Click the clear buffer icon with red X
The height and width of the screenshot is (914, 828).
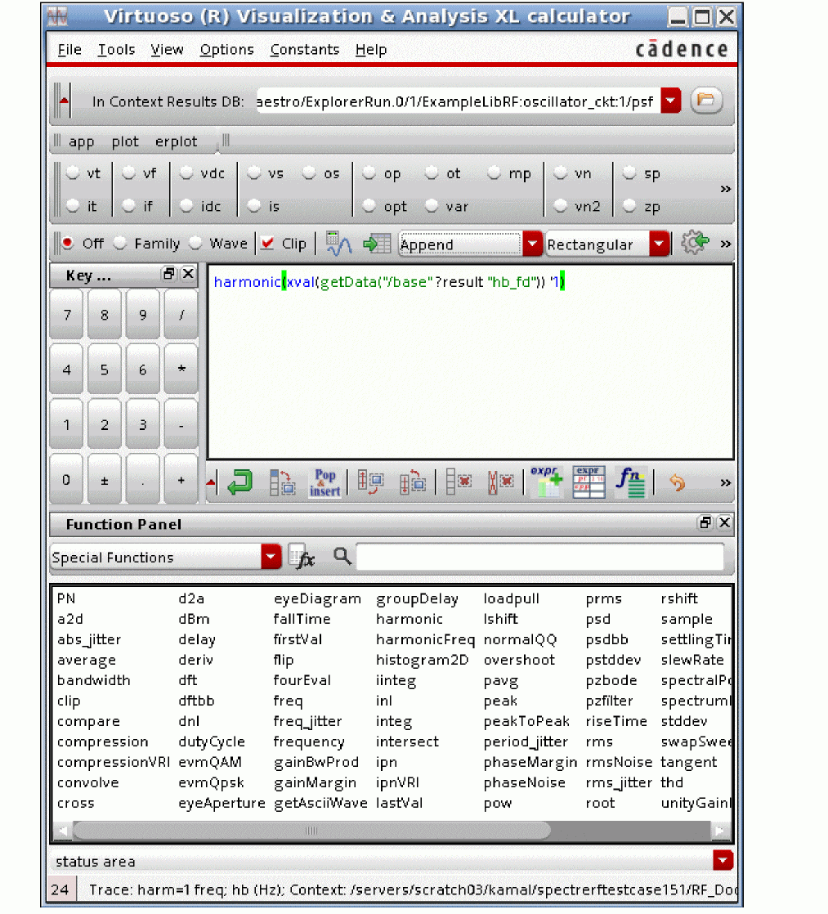coord(500,482)
